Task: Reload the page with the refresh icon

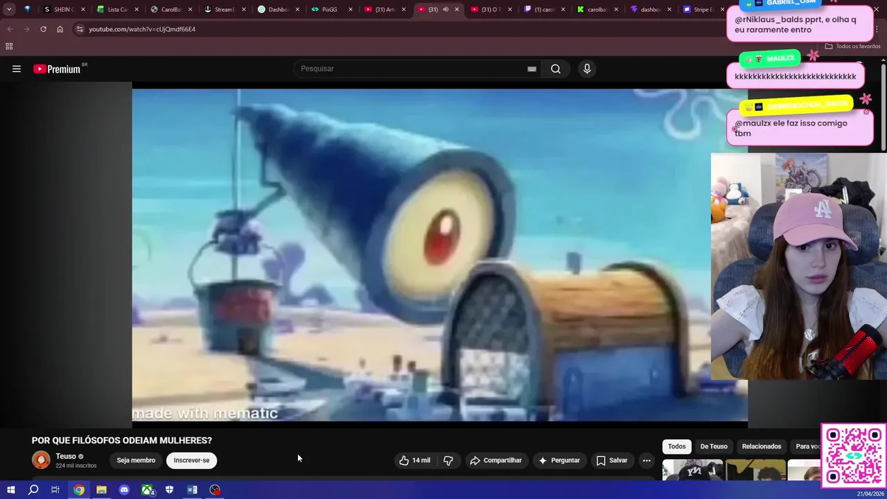Action: (43, 29)
